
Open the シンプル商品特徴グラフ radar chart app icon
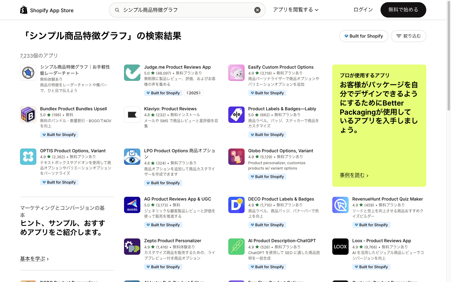(28, 73)
